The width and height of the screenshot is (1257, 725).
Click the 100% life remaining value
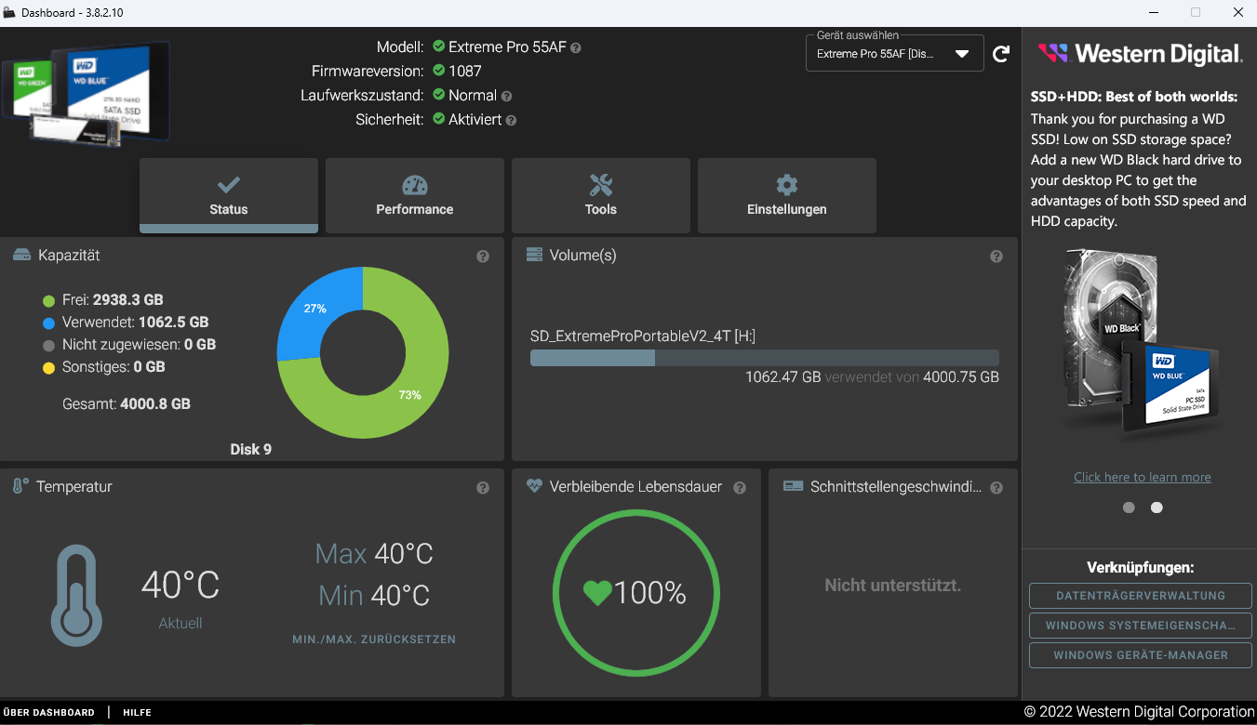[x=649, y=593]
